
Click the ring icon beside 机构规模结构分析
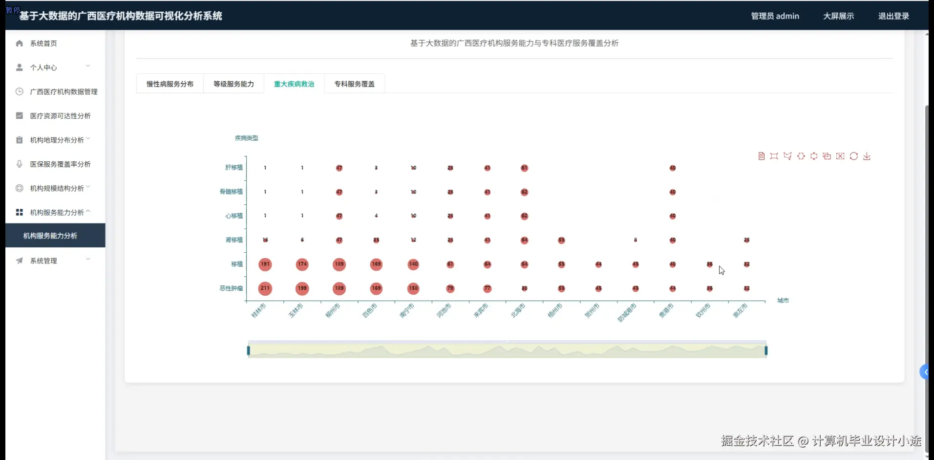pos(20,188)
